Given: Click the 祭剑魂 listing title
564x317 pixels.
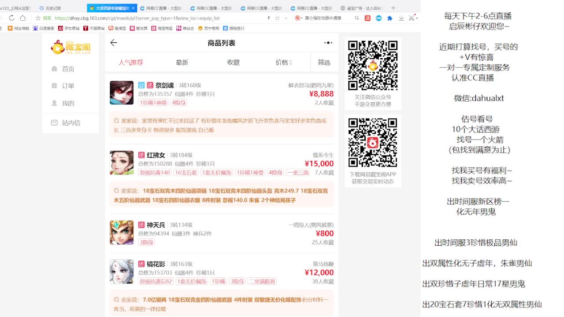Looking at the screenshot, I should click(165, 85).
